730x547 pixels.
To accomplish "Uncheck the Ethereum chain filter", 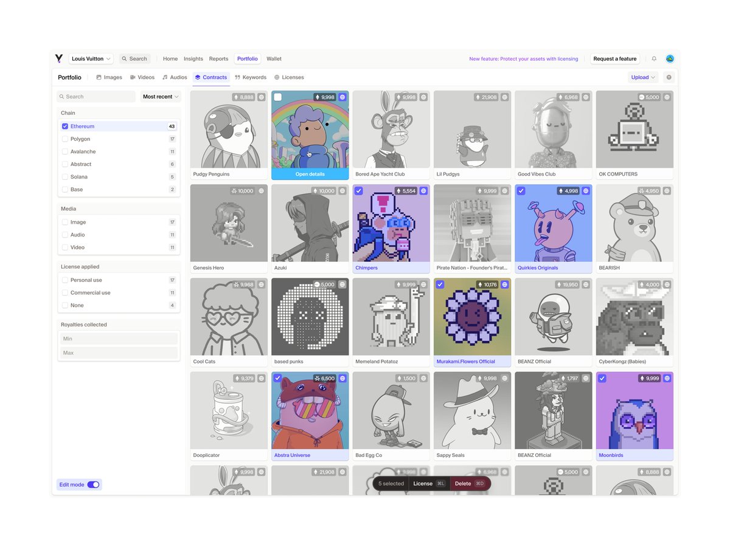I will (x=65, y=126).
